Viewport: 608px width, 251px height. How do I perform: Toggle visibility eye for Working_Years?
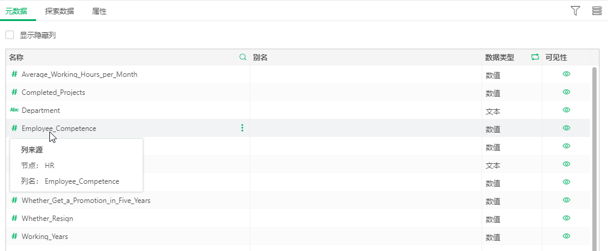(566, 236)
